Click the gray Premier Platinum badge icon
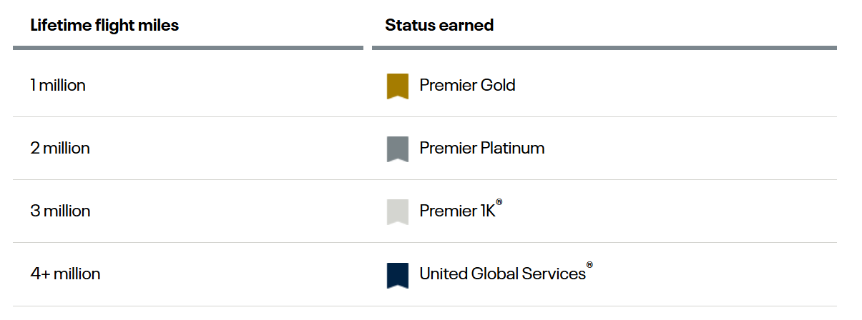 398,149
